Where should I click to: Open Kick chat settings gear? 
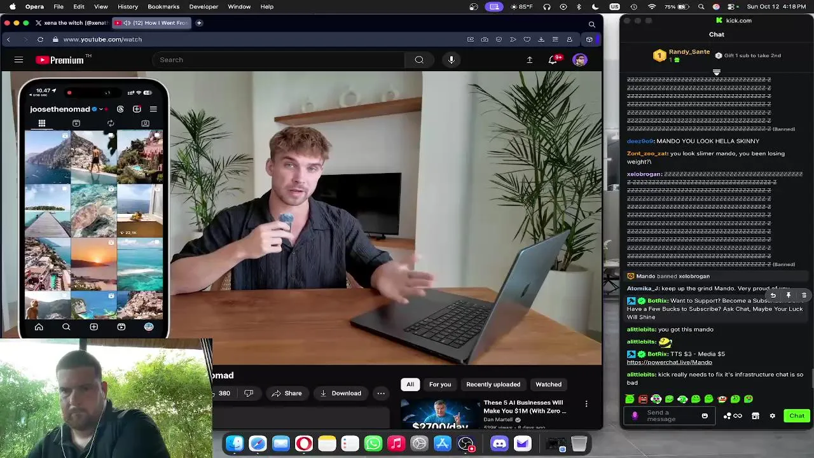coord(773,416)
